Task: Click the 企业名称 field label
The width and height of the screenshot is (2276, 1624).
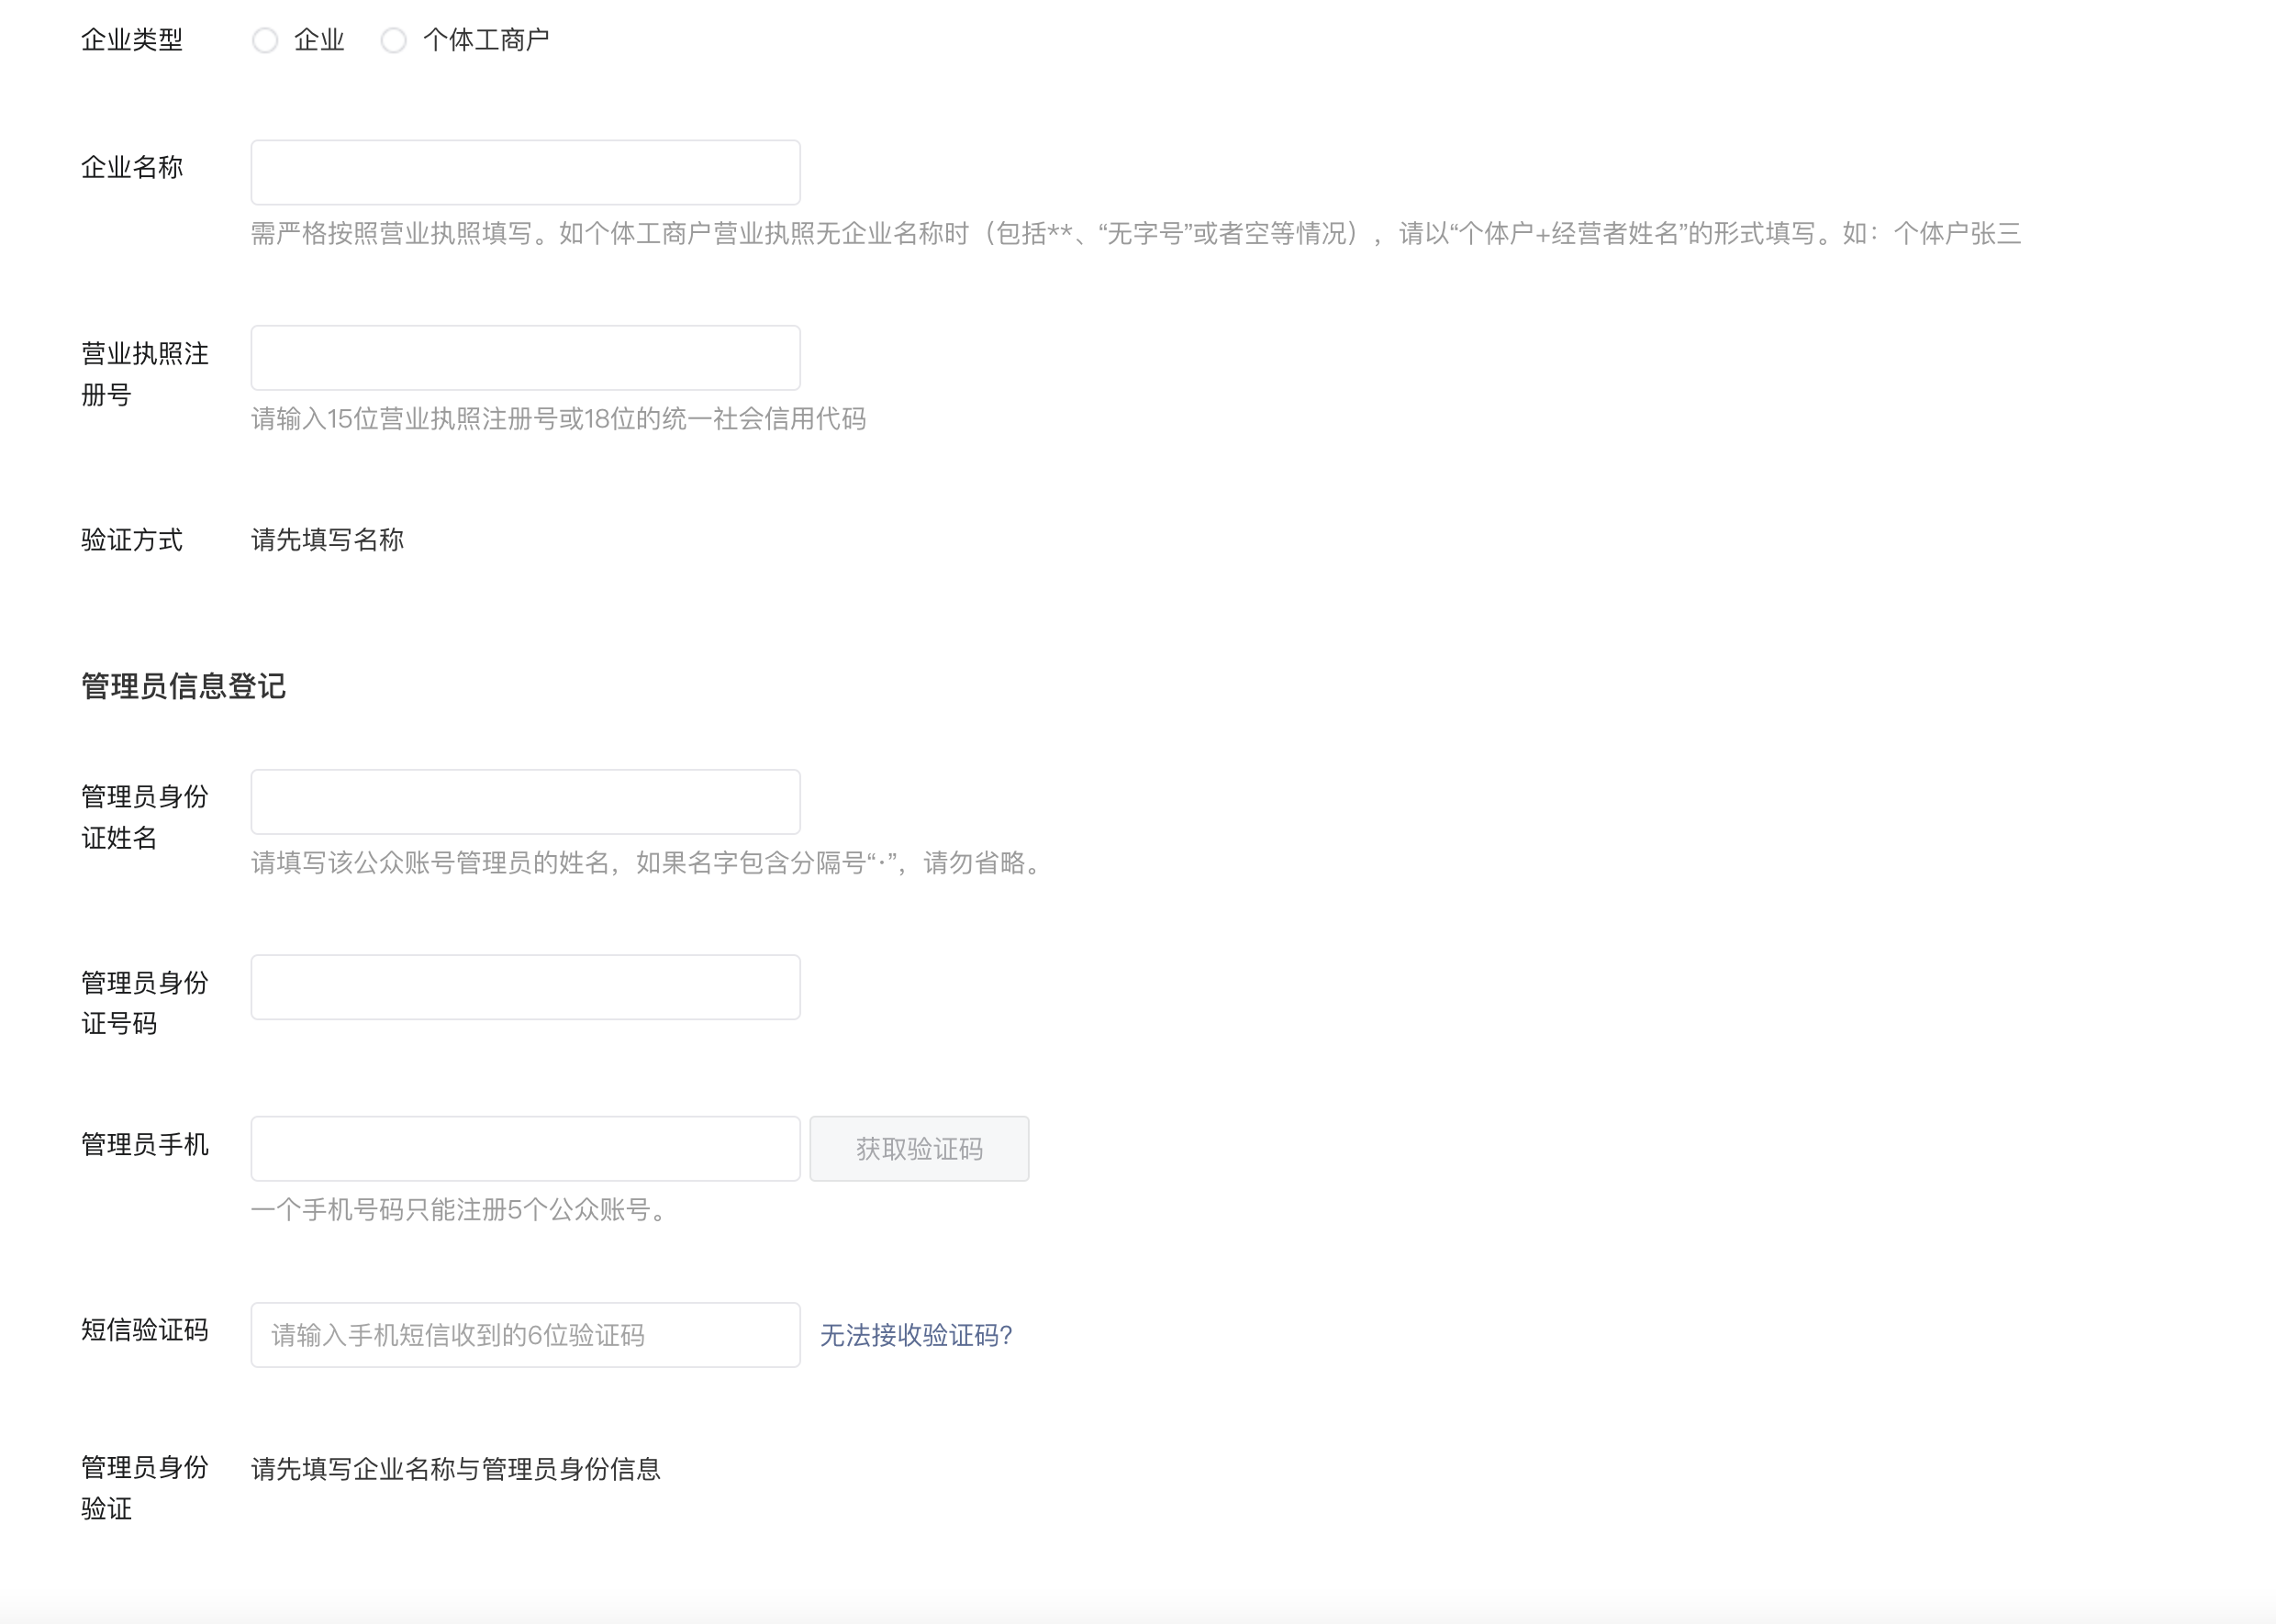Action: click(132, 167)
